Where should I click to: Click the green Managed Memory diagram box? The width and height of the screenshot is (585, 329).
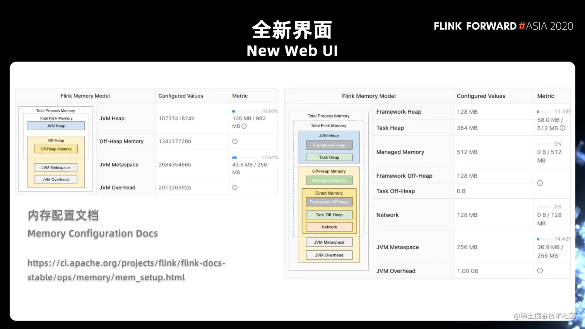pos(329,181)
